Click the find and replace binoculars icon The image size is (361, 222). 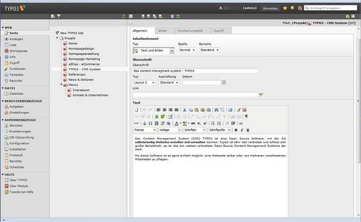tap(216, 110)
